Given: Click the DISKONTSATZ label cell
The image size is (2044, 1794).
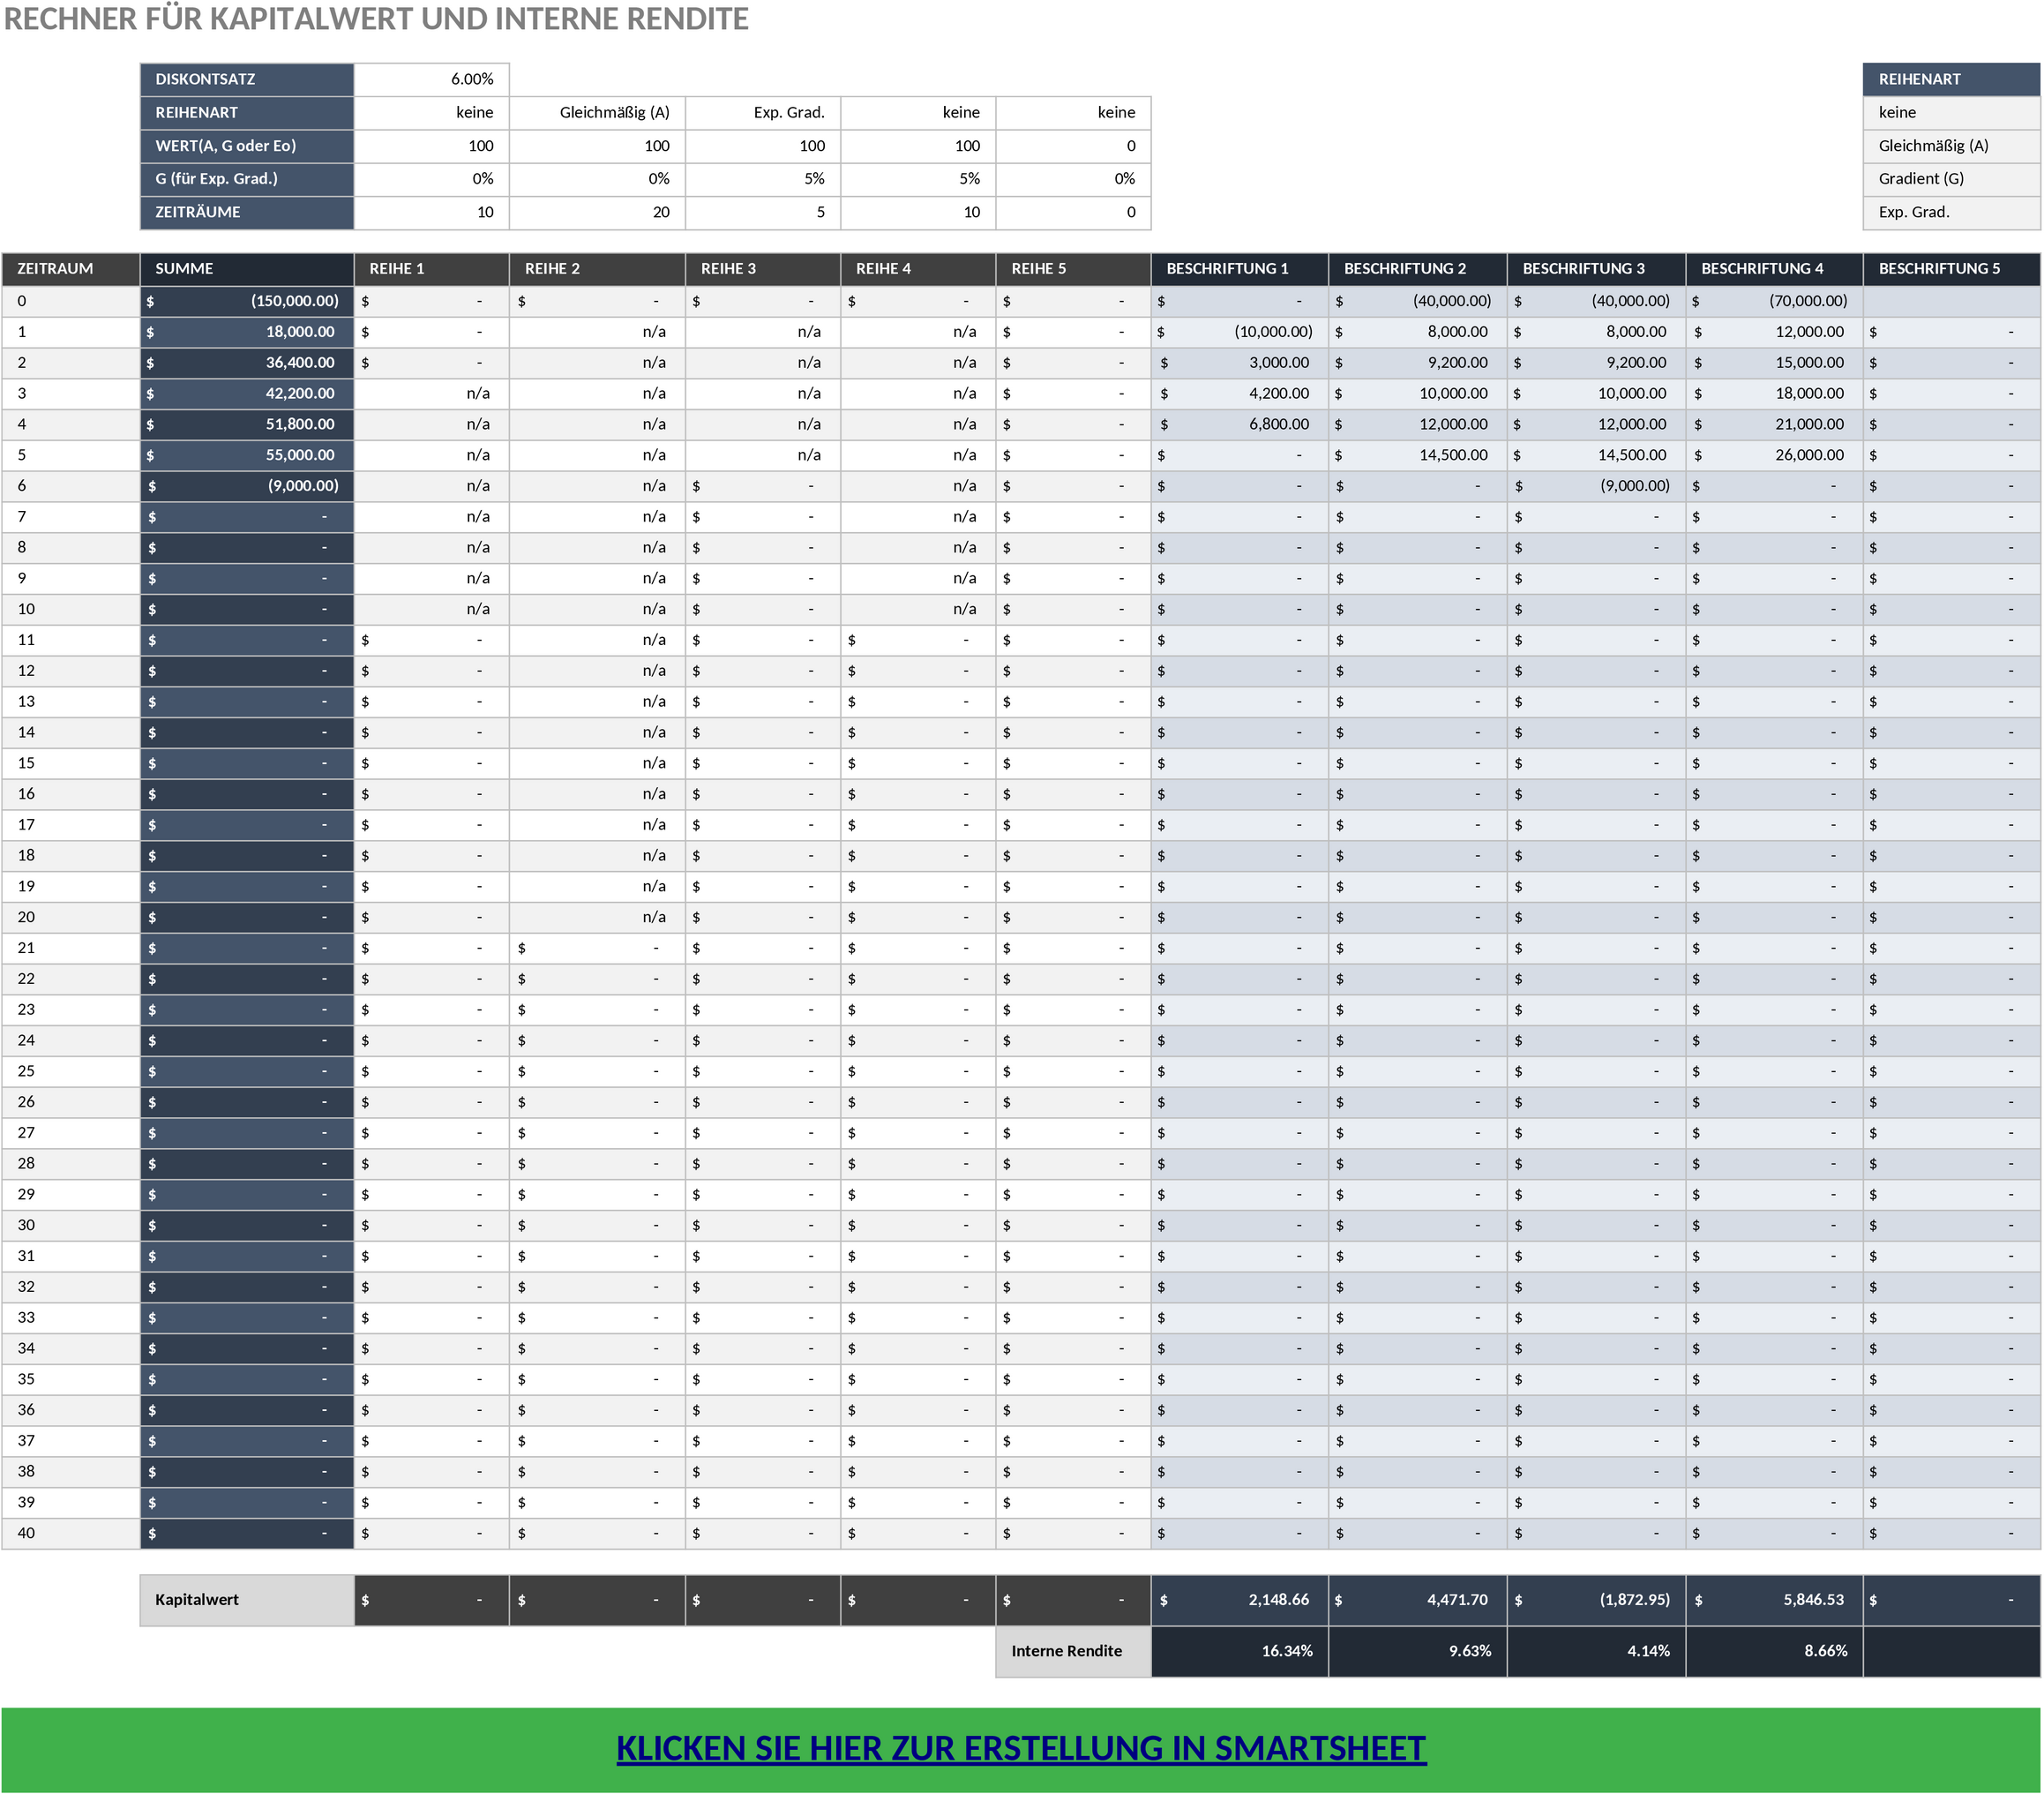Looking at the screenshot, I should coord(247,79).
